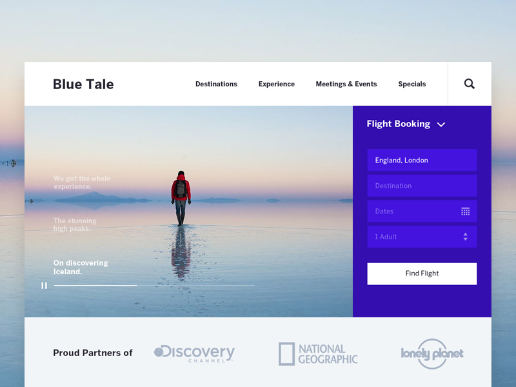Open the Specials menu item
This screenshot has width=516, height=387.
412,84
